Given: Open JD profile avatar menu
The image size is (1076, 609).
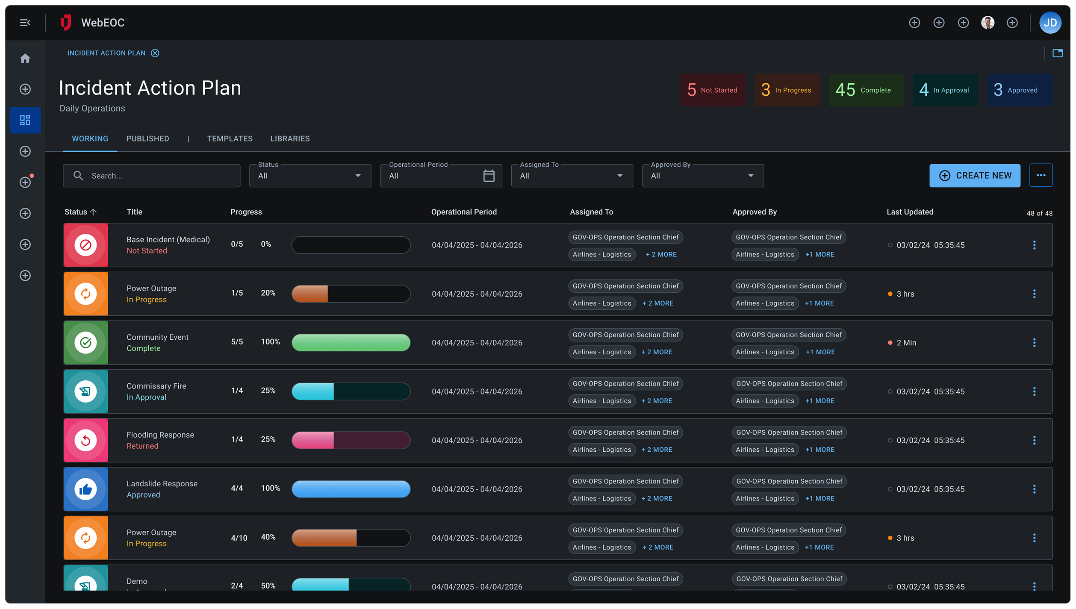Looking at the screenshot, I should click(1050, 23).
